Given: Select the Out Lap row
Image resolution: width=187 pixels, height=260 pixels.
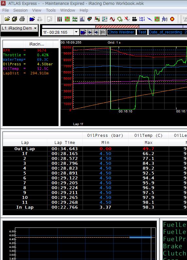Looking at the screenshot, I should click(x=95, y=149).
